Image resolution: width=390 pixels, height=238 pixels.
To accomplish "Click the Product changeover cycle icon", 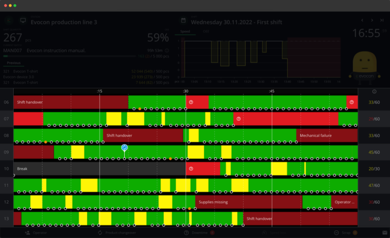I will (x=100, y=233).
